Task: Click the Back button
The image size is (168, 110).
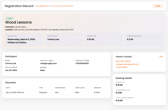Action: [158, 6]
